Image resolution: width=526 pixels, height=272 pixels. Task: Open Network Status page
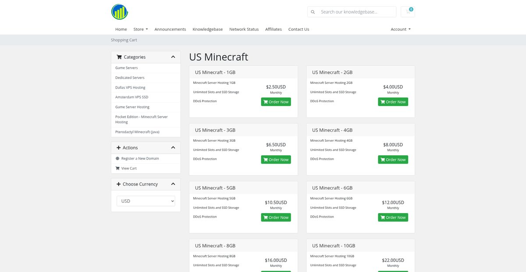click(244, 29)
